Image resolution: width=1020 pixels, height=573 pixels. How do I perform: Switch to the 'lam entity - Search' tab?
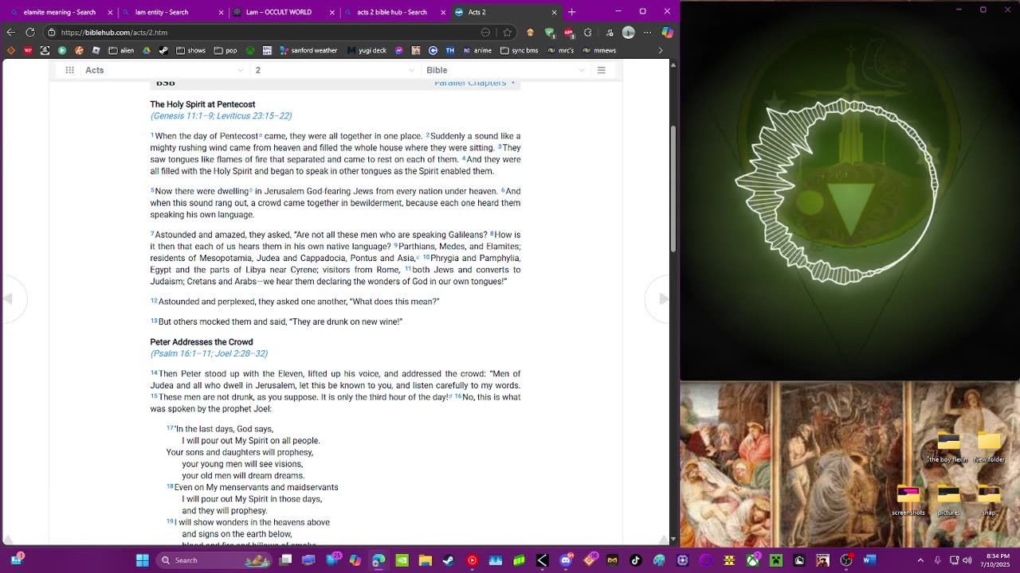171,12
